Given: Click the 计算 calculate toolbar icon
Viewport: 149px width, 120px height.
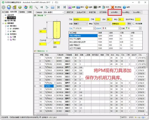Looking at the screenshot, I should (x=95, y=7).
